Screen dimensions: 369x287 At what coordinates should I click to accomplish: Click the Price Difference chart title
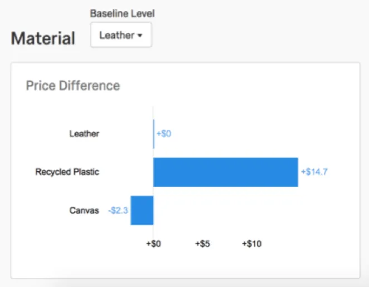(x=72, y=86)
